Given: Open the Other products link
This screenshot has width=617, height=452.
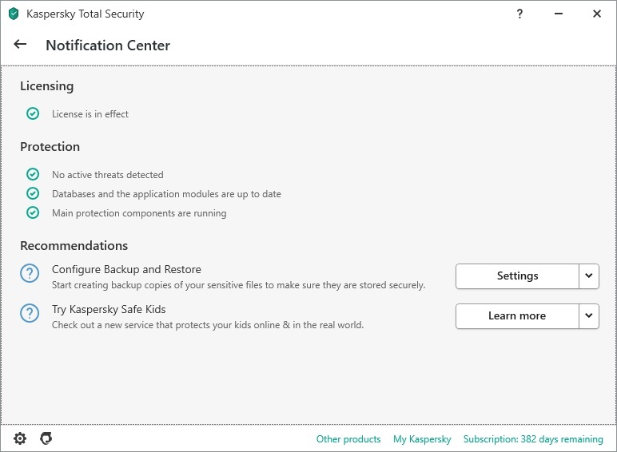Looking at the screenshot, I should [x=348, y=439].
